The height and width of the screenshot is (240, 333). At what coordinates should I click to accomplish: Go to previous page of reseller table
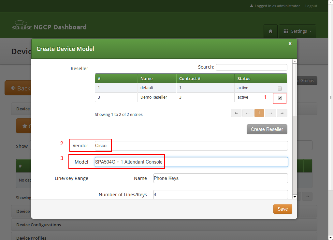pos(248,113)
